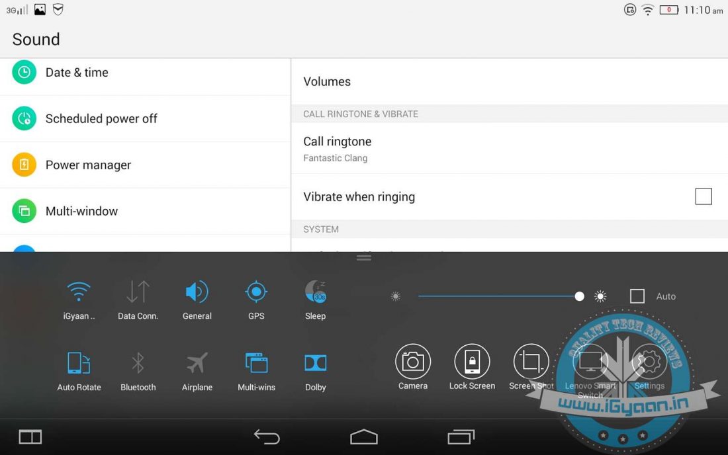
Task: Tap the Auto Rotate icon
Action: pyautogui.click(x=79, y=364)
